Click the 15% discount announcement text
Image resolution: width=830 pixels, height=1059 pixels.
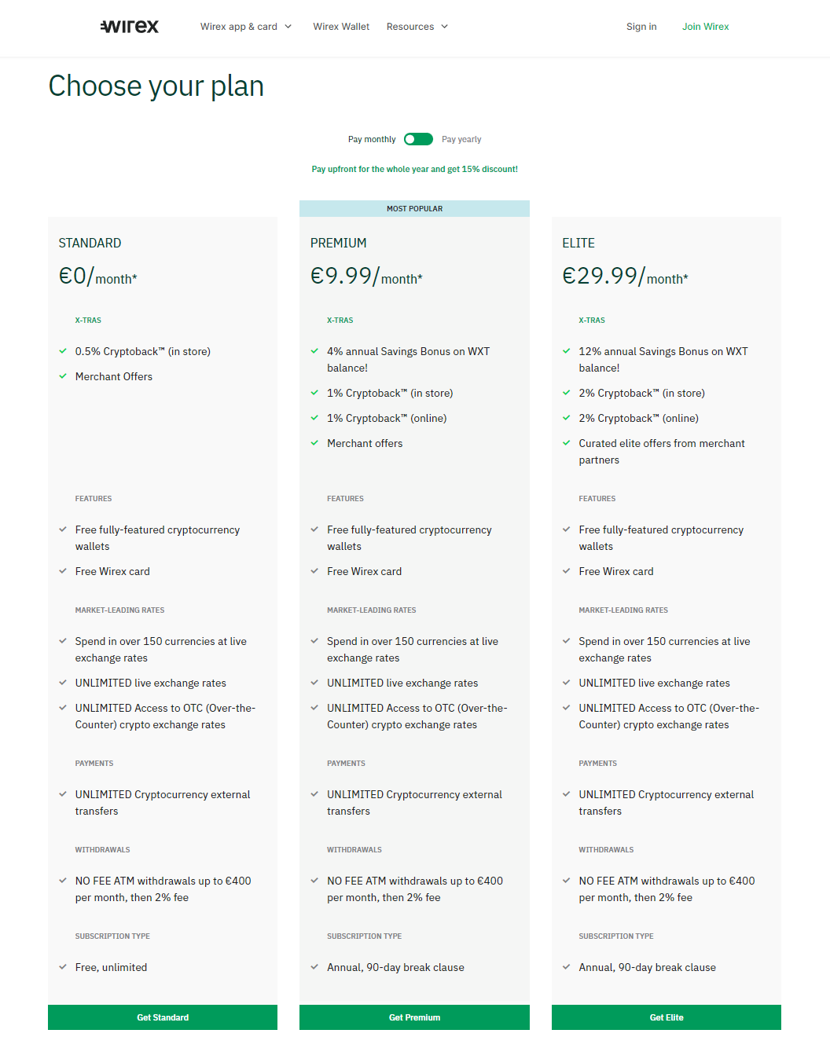pyautogui.click(x=415, y=169)
